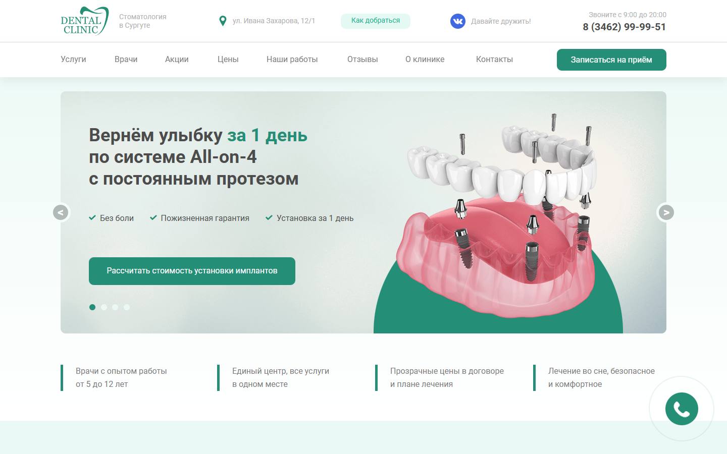727x454 pixels.
Task: Click Рассчитать стоимость установки имплантов button
Action: [x=192, y=271]
